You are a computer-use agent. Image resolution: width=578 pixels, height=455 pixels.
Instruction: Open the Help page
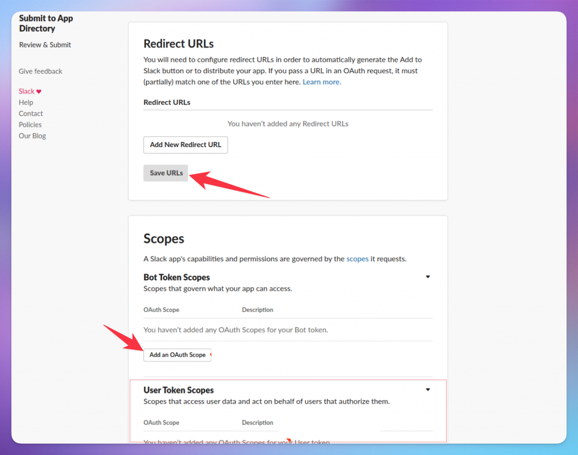pos(26,102)
